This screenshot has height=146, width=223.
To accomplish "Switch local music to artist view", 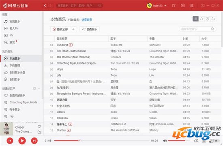I will pos(202,19).
